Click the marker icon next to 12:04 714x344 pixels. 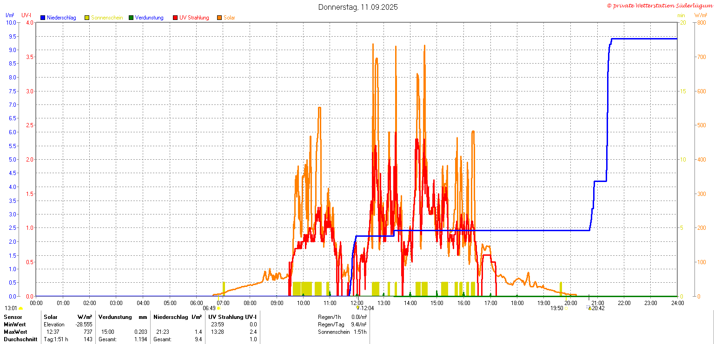357,308
